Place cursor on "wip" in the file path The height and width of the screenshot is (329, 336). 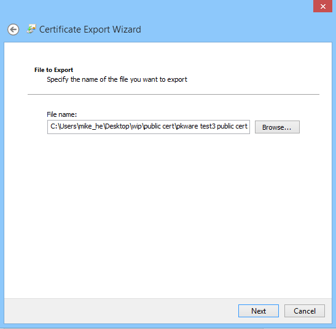coord(136,126)
